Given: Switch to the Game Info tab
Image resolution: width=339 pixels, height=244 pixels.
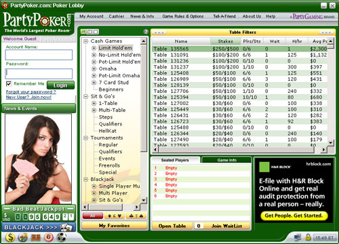Looking at the screenshot, I should point(226,160).
